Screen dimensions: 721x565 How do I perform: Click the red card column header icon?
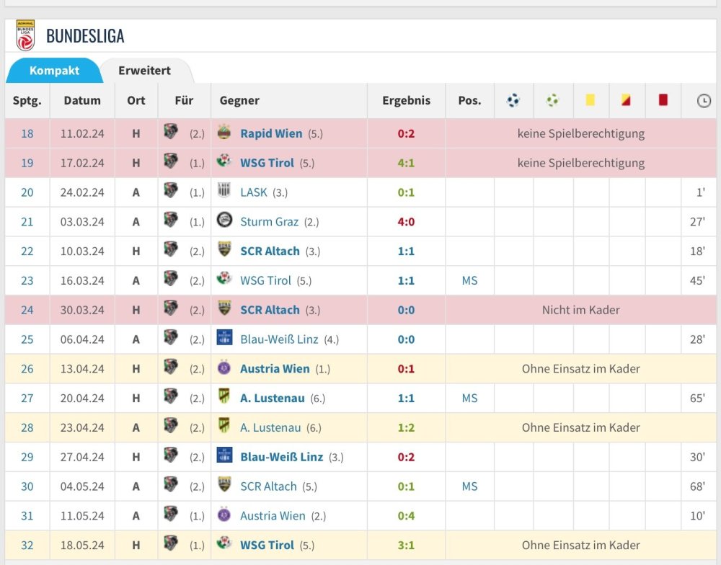pos(663,101)
